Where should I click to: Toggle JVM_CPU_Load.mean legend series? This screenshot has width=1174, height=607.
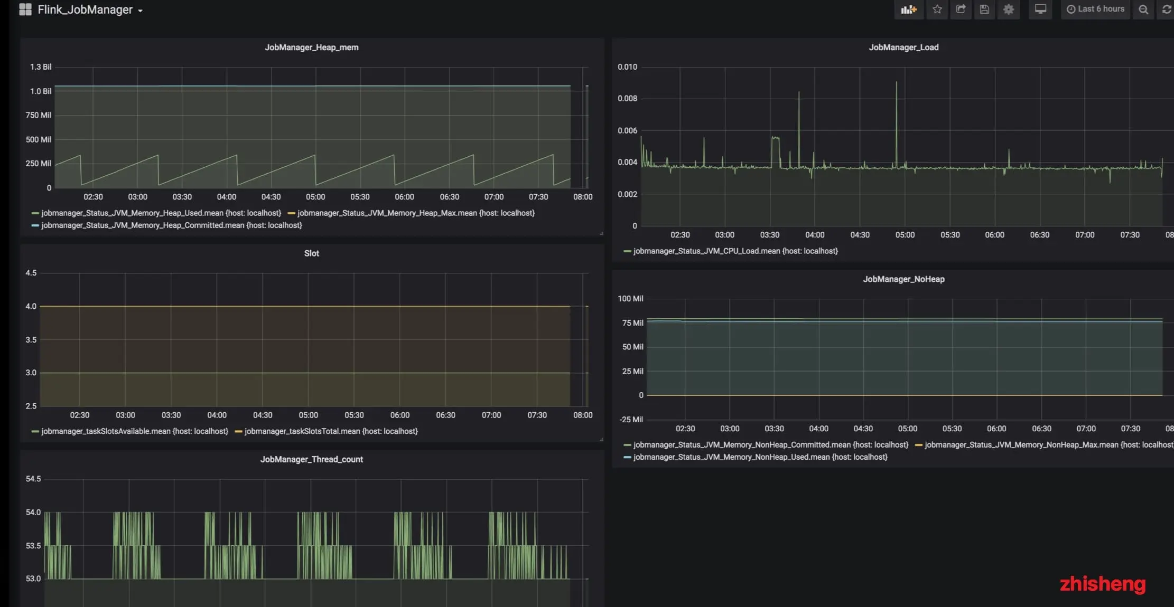735,251
